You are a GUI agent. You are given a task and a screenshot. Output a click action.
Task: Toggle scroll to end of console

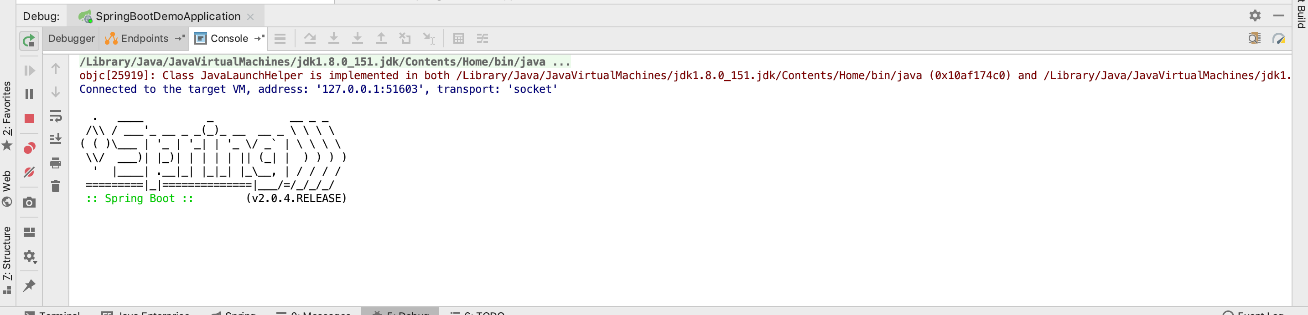(x=56, y=138)
